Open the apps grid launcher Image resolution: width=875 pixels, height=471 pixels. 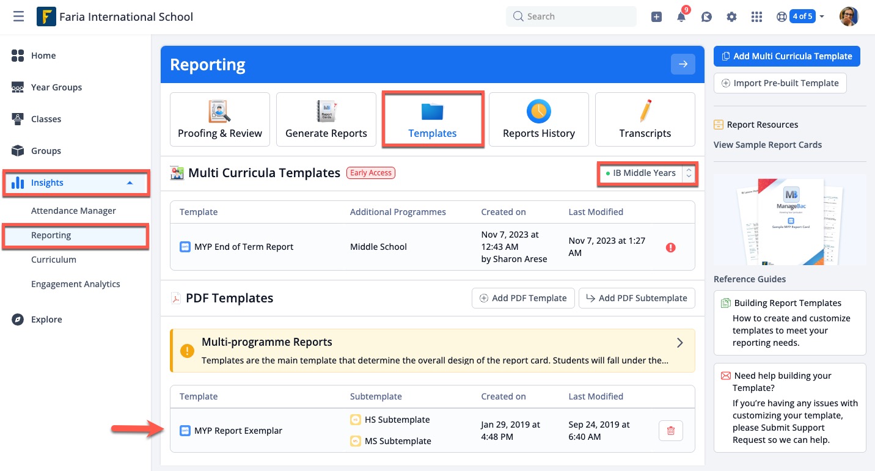click(x=756, y=17)
